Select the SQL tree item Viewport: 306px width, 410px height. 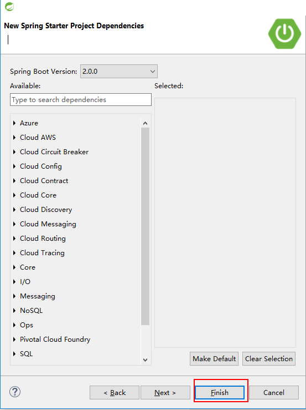(x=27, y=354)
